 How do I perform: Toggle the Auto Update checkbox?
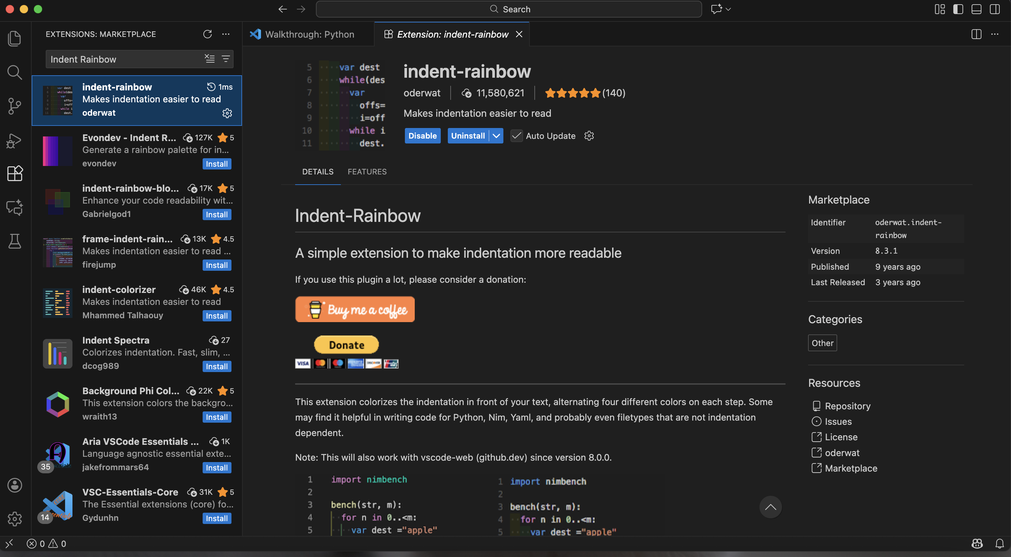pyautogui.click(x=516, y=136)
